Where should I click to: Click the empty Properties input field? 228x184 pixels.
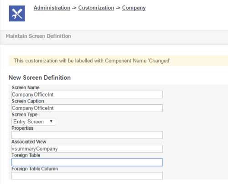tap(87, 135)
